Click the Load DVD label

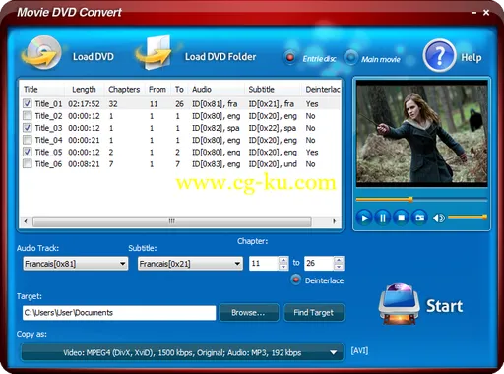pyautogui.click(x=94, y=57)
